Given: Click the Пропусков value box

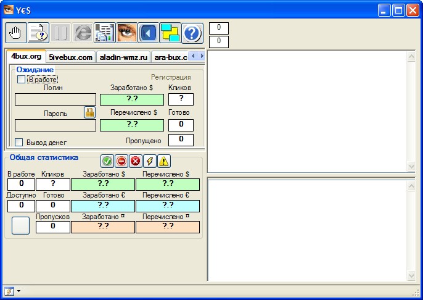Looking at the screenshot, I should (x=53, y=227).
